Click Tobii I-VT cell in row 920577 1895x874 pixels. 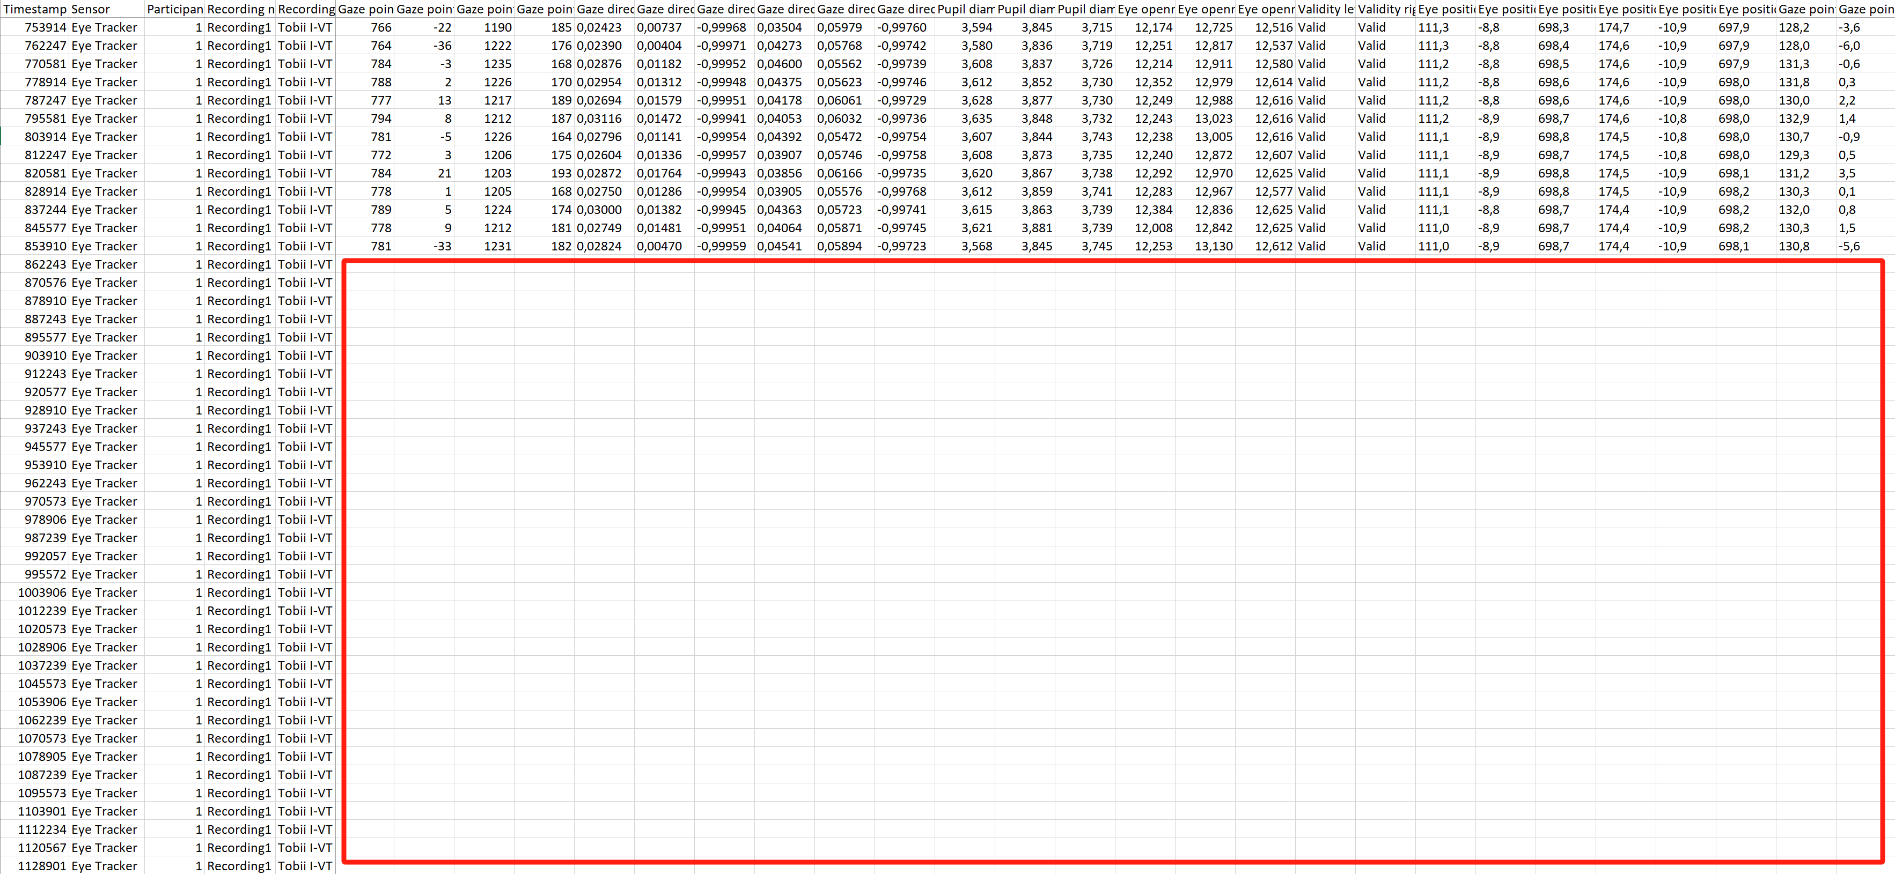[x=305, y=392]
